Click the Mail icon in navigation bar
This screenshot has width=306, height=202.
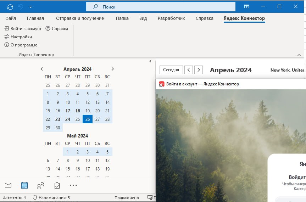(x=8, y=185)
